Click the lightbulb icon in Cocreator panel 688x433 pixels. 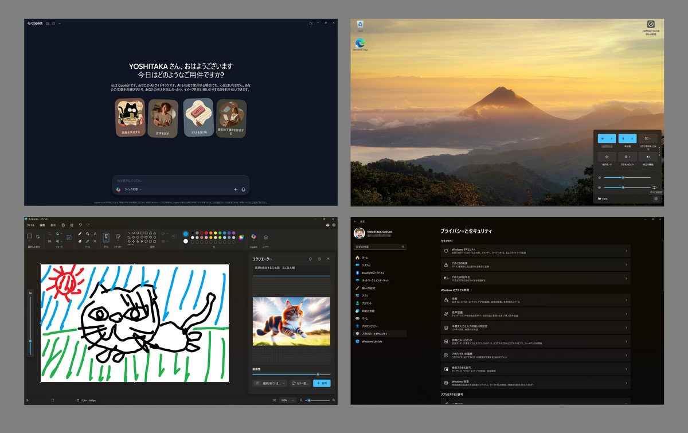(310, 259)
